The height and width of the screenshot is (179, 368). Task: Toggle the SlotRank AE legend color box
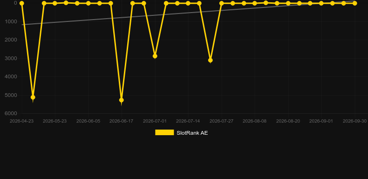click(164, 132)
